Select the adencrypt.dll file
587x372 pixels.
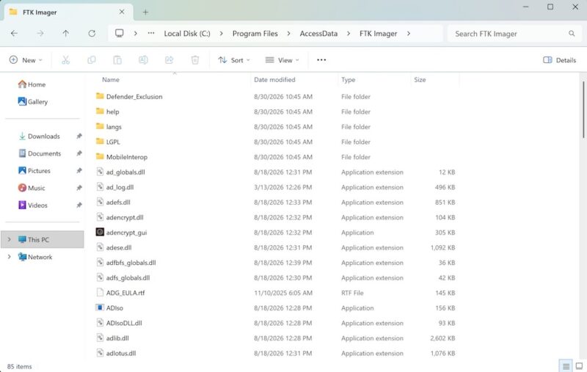(x=125, y=217)
